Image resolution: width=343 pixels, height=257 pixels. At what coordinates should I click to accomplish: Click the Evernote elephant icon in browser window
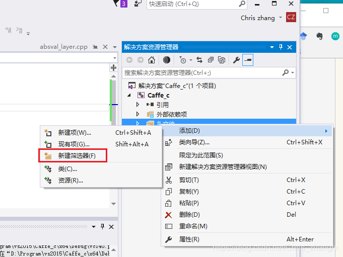click(x=319, y=36)
